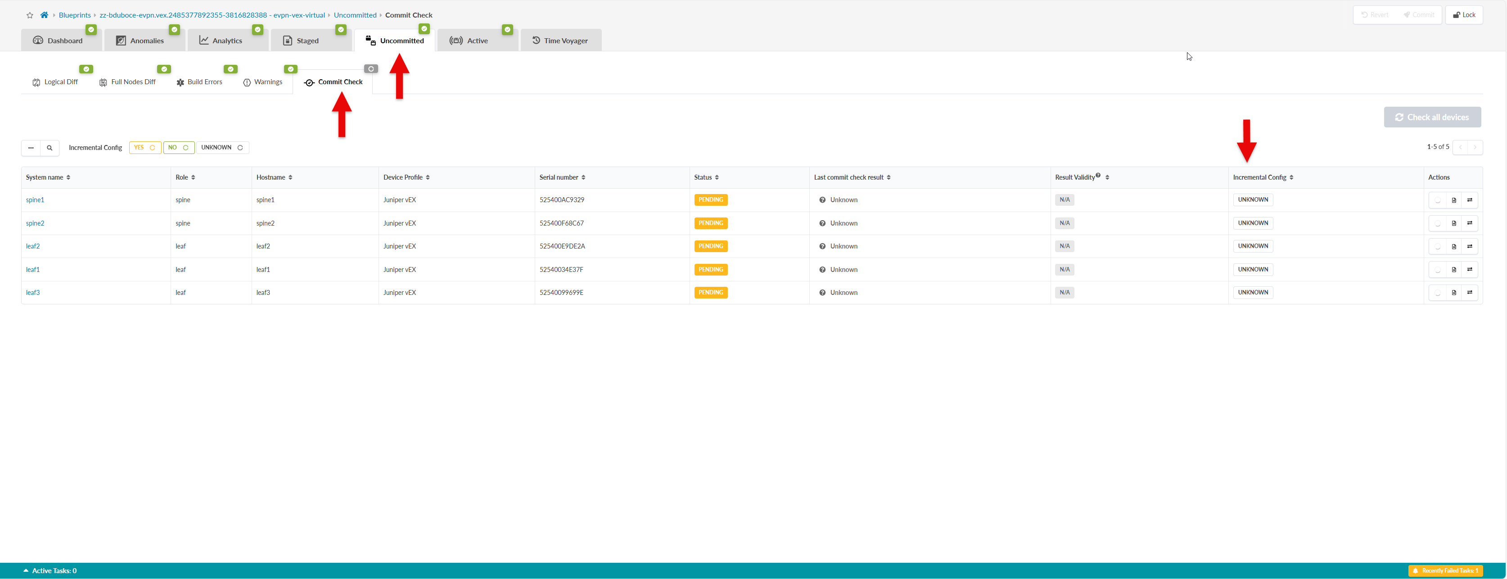Open the Logical Diff sub-tab
The image size is (1507, 579).
point(55,82)
